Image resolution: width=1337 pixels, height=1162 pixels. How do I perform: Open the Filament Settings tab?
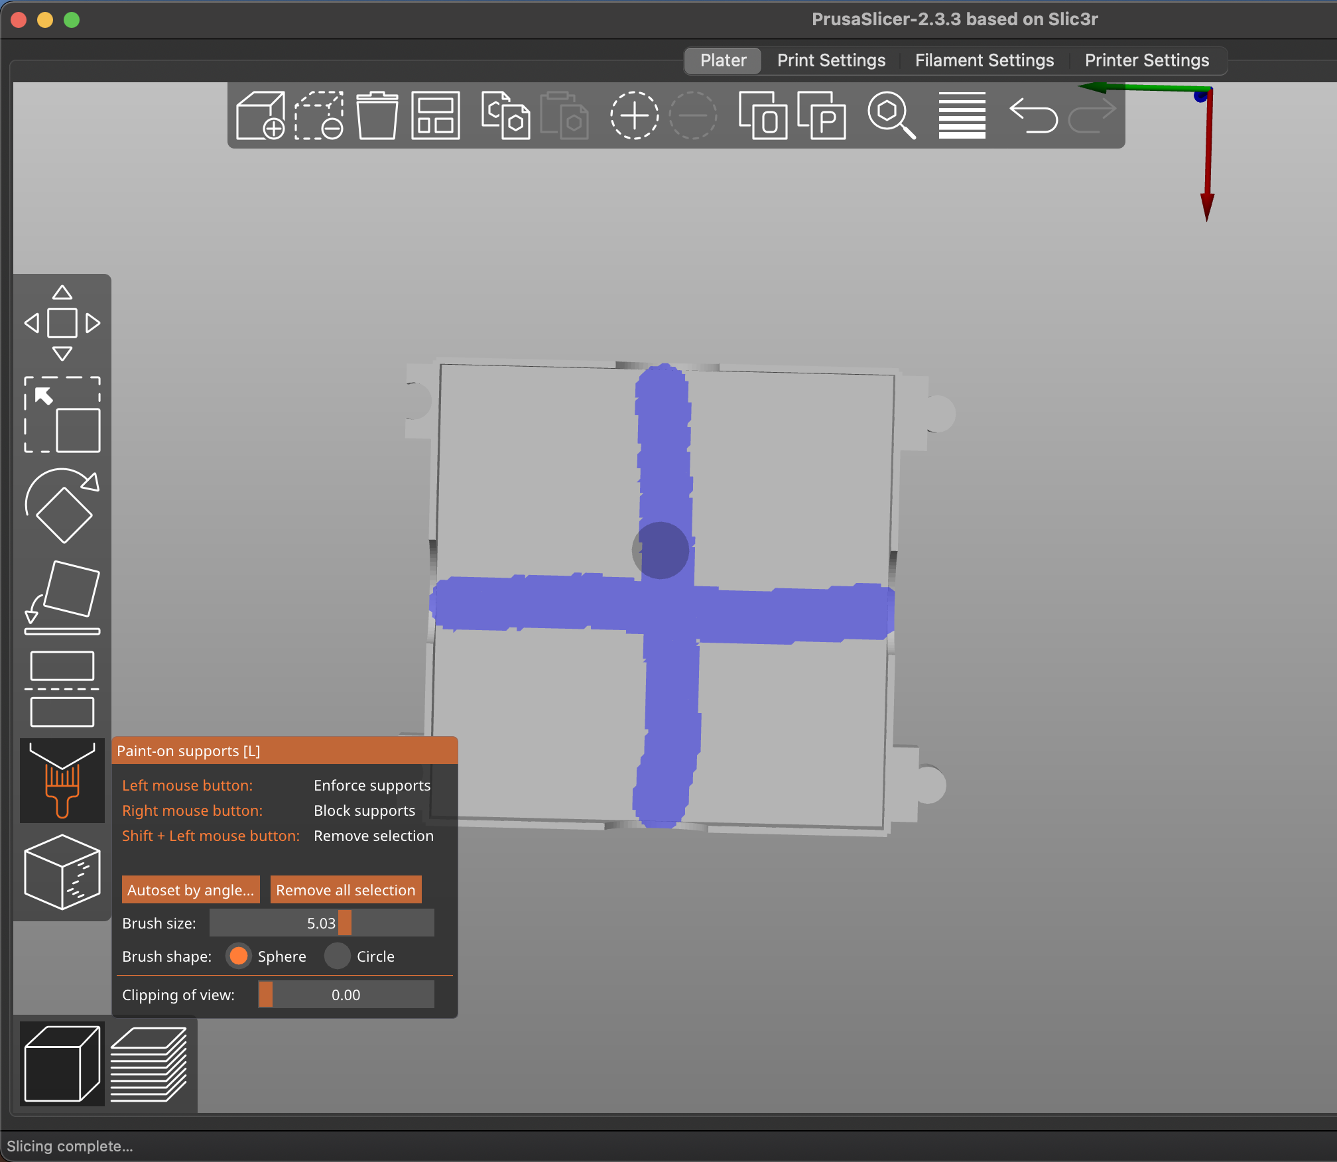click(x=984, y=60)
